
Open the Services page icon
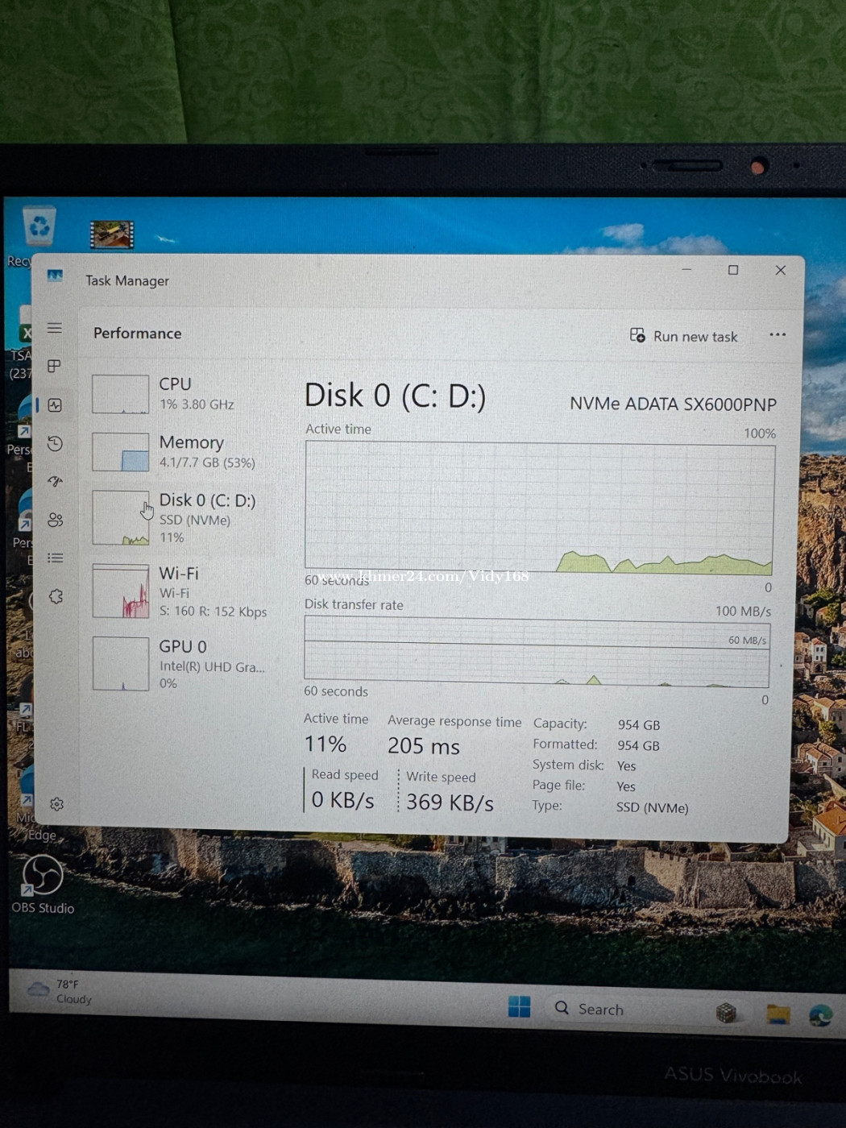pos(56,596)
